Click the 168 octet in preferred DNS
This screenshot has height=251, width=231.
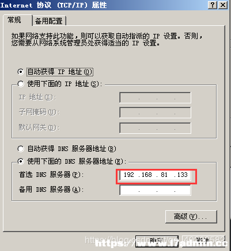pyautogui.click(x=147, y=175)
